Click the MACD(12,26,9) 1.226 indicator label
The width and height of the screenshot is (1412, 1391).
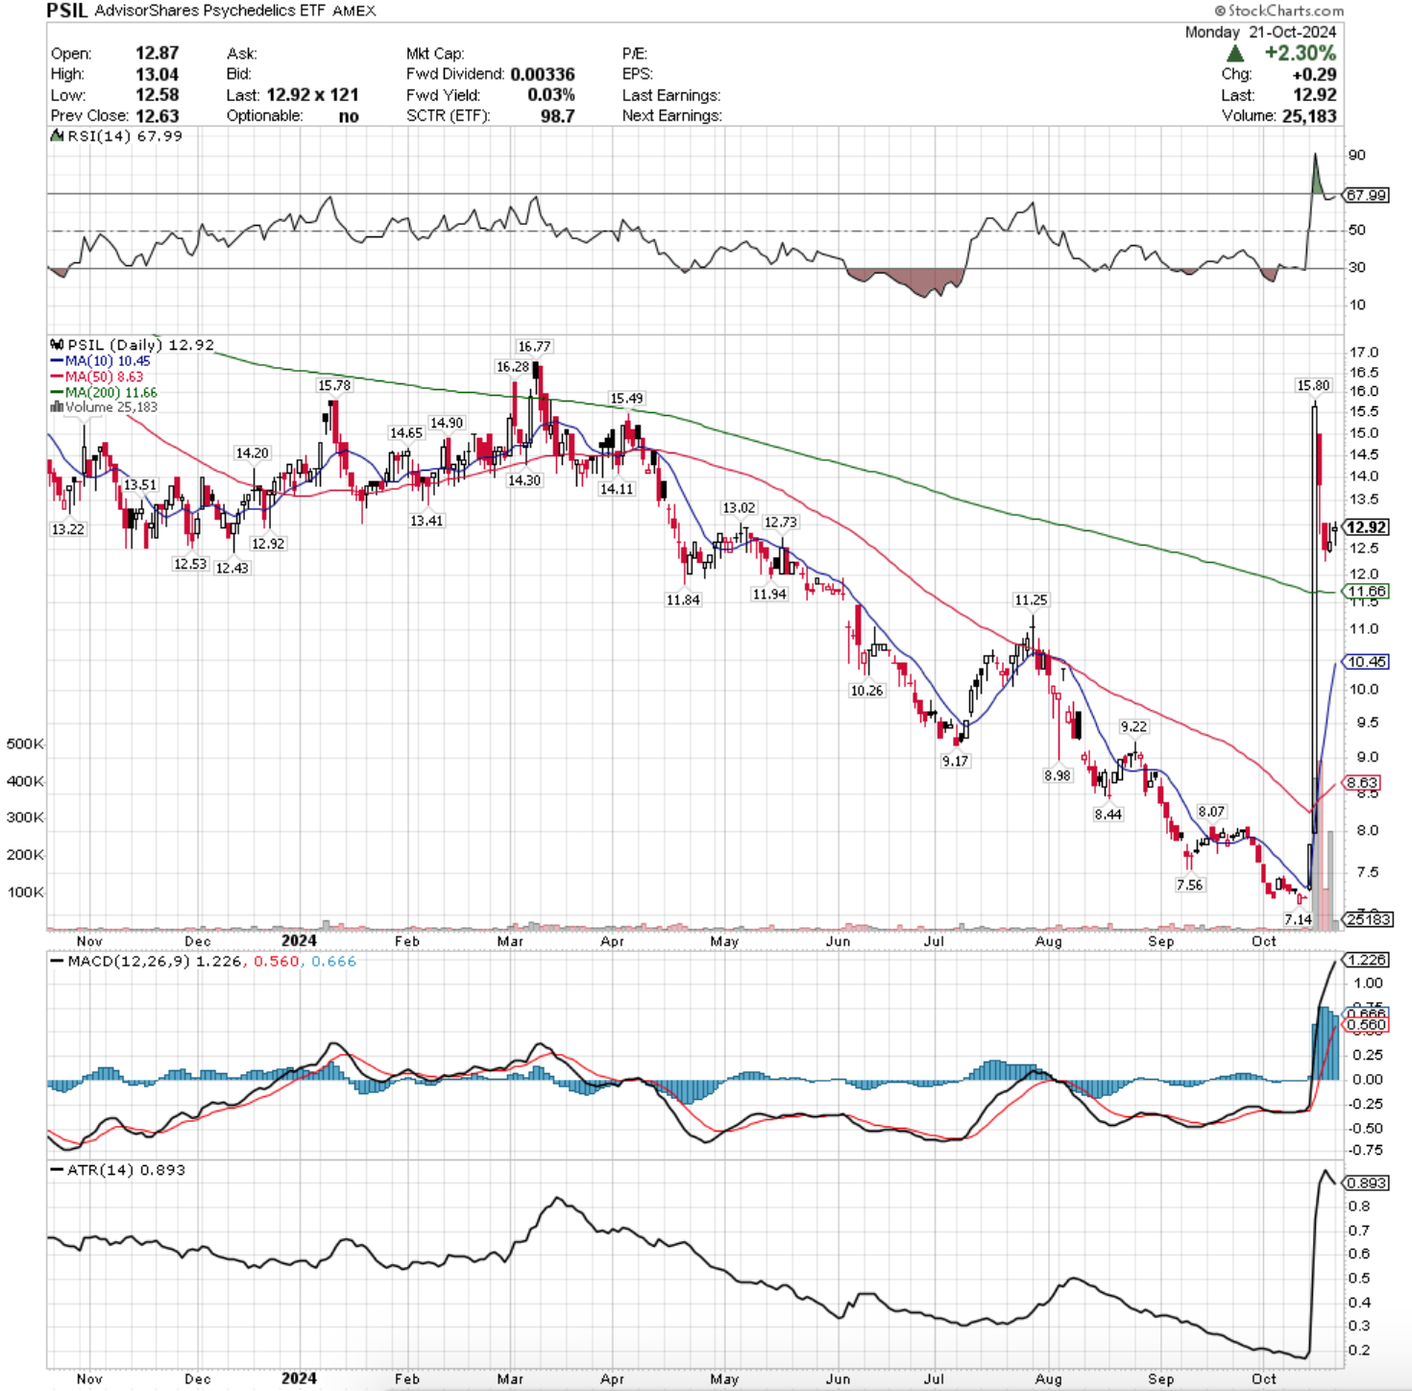point(203,961)
